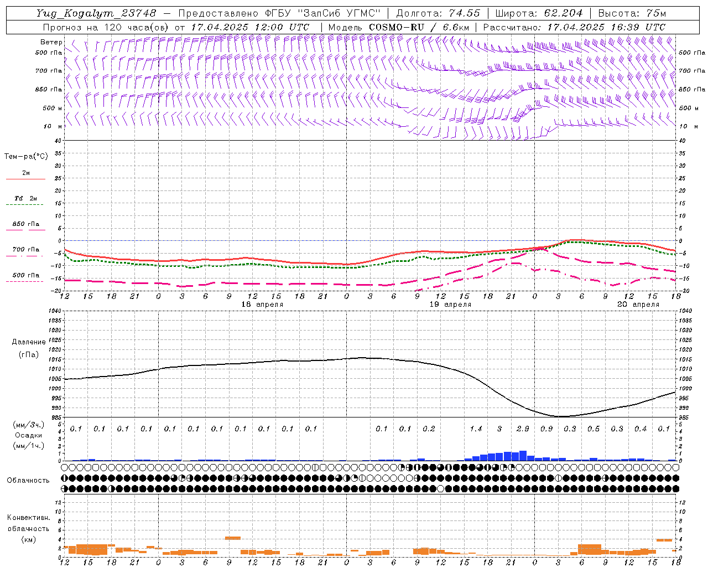Select the forecast start time 17.04.2025 12:00 UTC

(x=250, y=27)
